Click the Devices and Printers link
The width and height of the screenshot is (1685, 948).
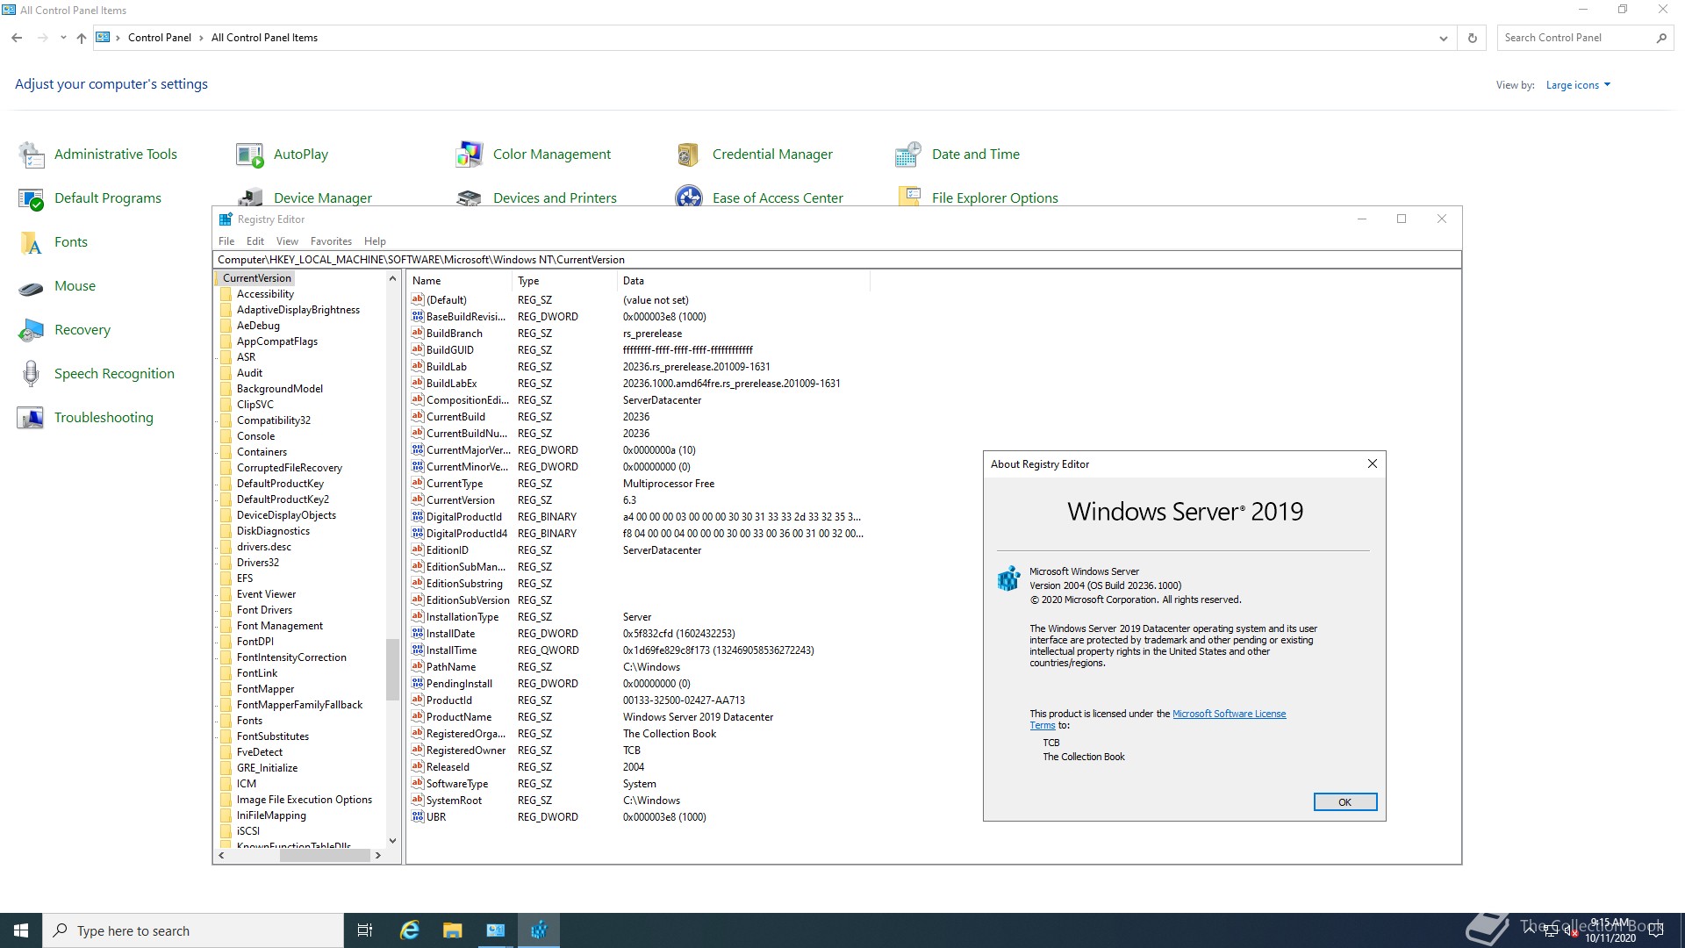point(555,198)
